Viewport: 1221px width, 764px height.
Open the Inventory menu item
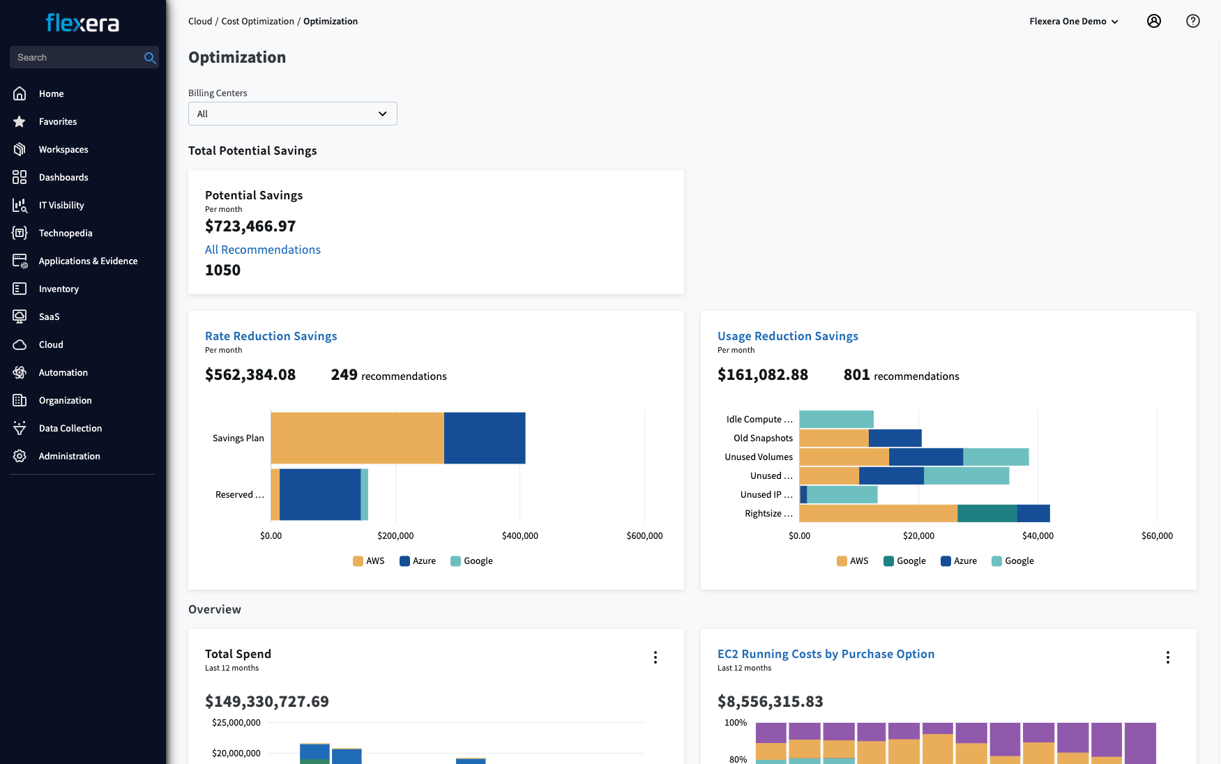click(59, 289)
